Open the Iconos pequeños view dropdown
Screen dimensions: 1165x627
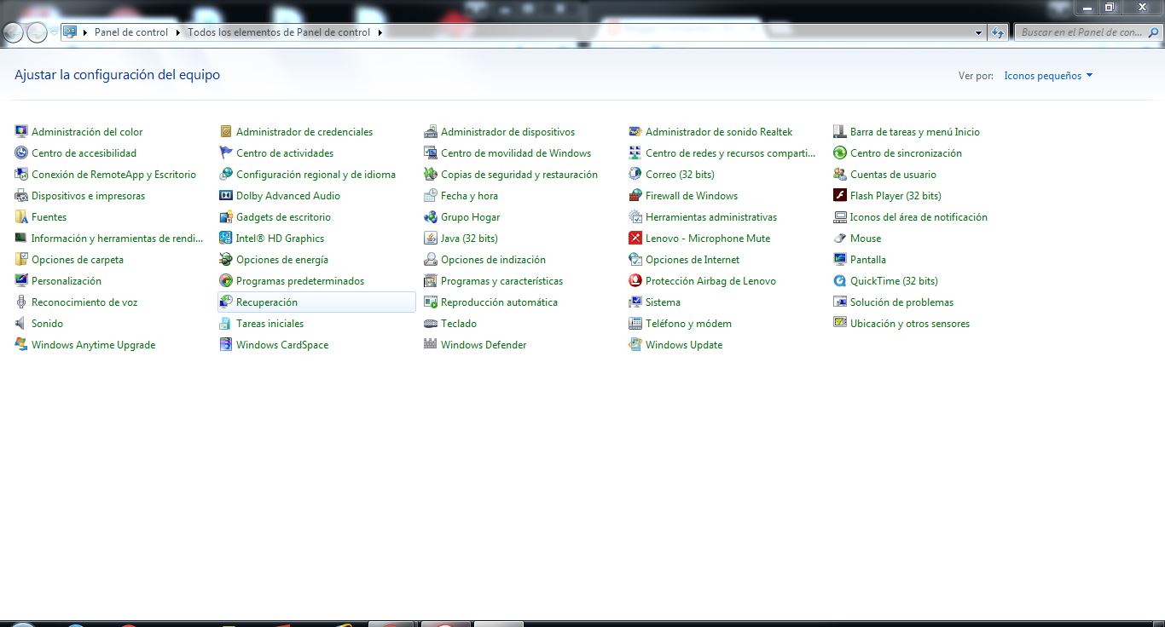[x=1048, y=76]
